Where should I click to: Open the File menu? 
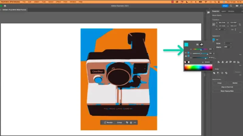(24, 2)
